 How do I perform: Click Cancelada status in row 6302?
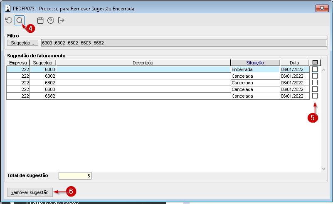click(255, 76)
